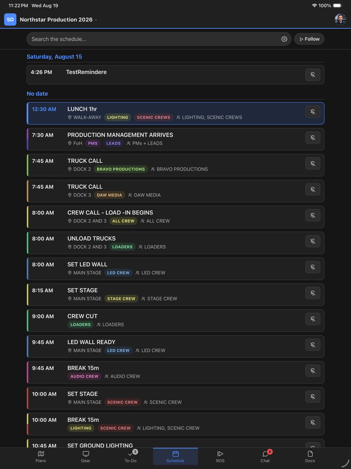Toggle reminder bell for 10:00 AM BREAK 15m
This screenshot has height=469, width=351.
point(313,422)
